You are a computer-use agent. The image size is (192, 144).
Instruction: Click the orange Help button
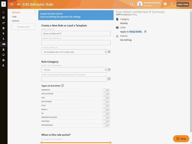(x=181, y=139)
